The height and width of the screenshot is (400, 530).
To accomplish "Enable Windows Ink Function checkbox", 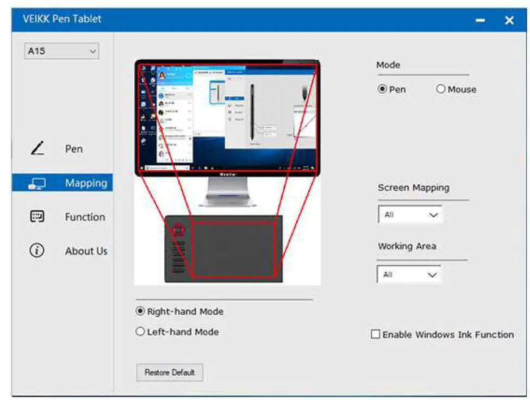I will click(376, 334).
